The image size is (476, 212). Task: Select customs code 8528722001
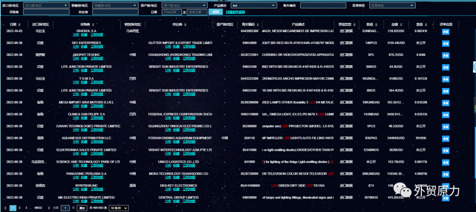click(249, 55)
